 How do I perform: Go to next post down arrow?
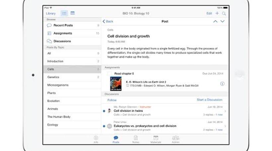[x=223, y=21]
